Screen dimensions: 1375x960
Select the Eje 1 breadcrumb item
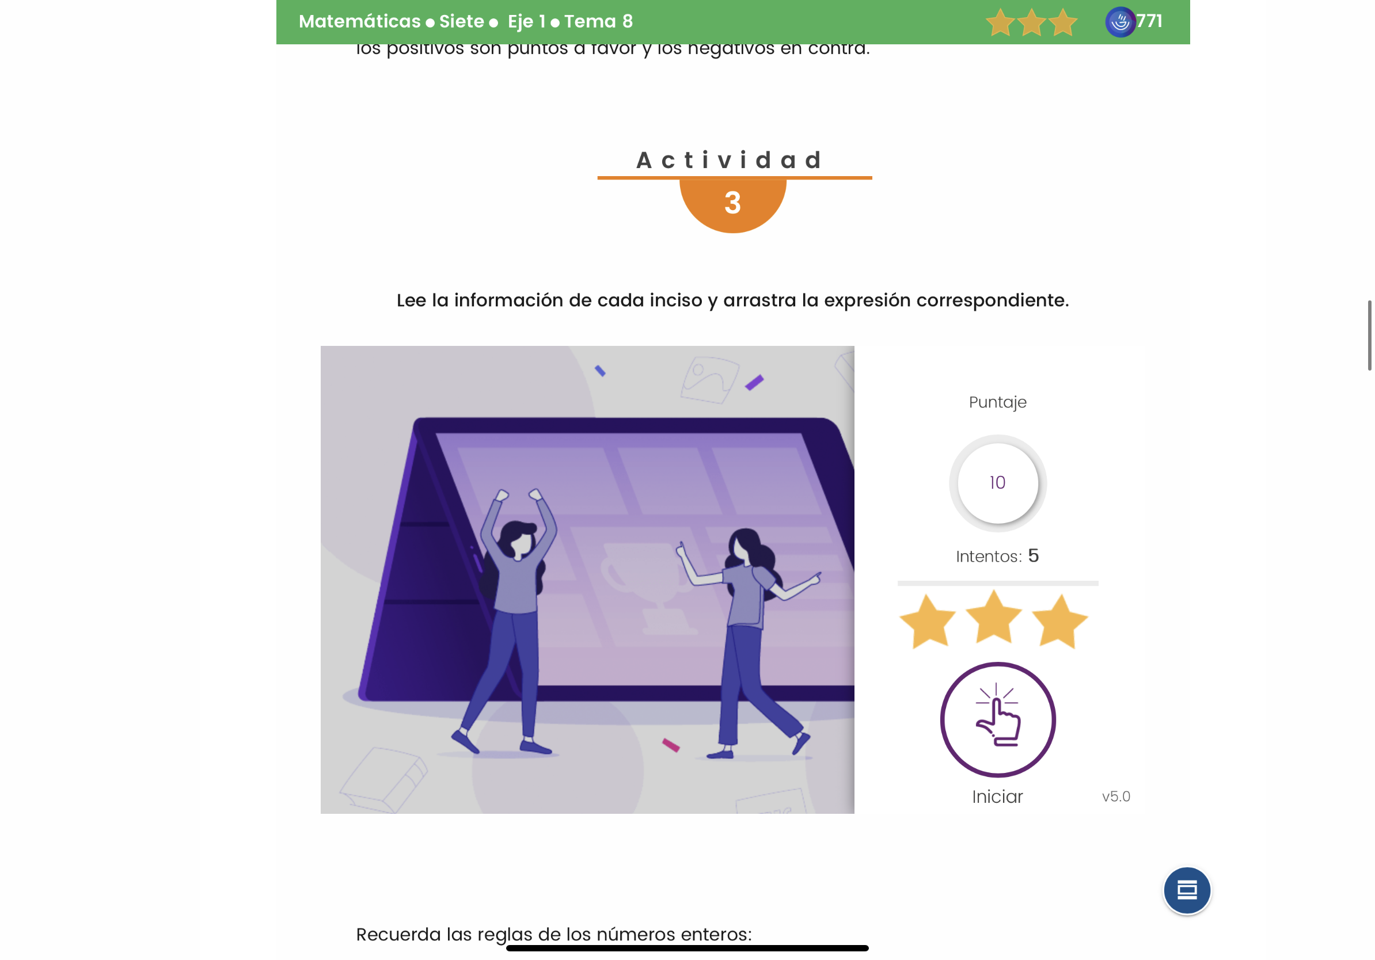pos(526,21)
